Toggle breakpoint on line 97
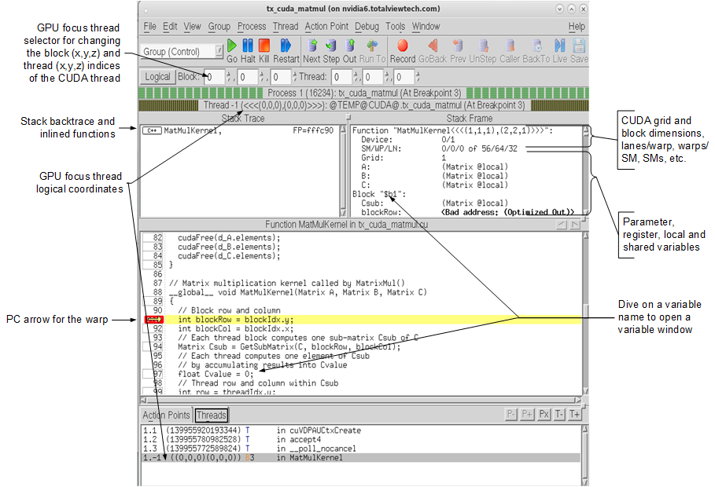Image resolution: width=715 pixels, height=487 pixels. [153, 374]
